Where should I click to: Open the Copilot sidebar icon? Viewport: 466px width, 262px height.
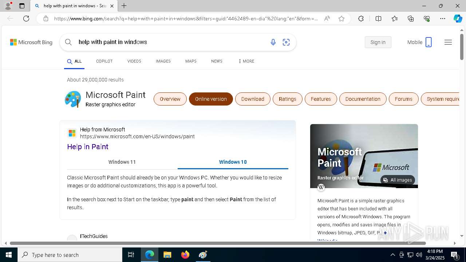[x=458, y=19]
